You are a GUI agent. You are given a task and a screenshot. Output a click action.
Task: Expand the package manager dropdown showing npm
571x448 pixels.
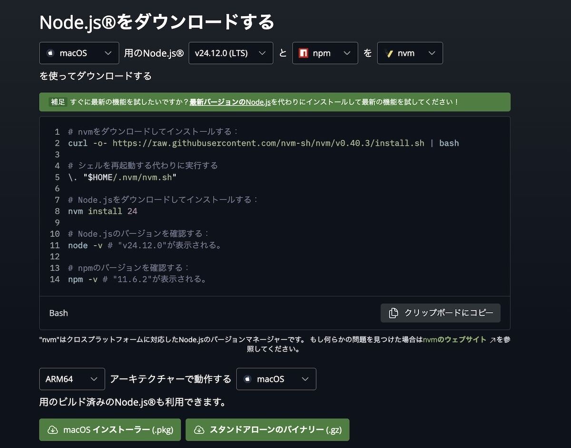point(325,53)
